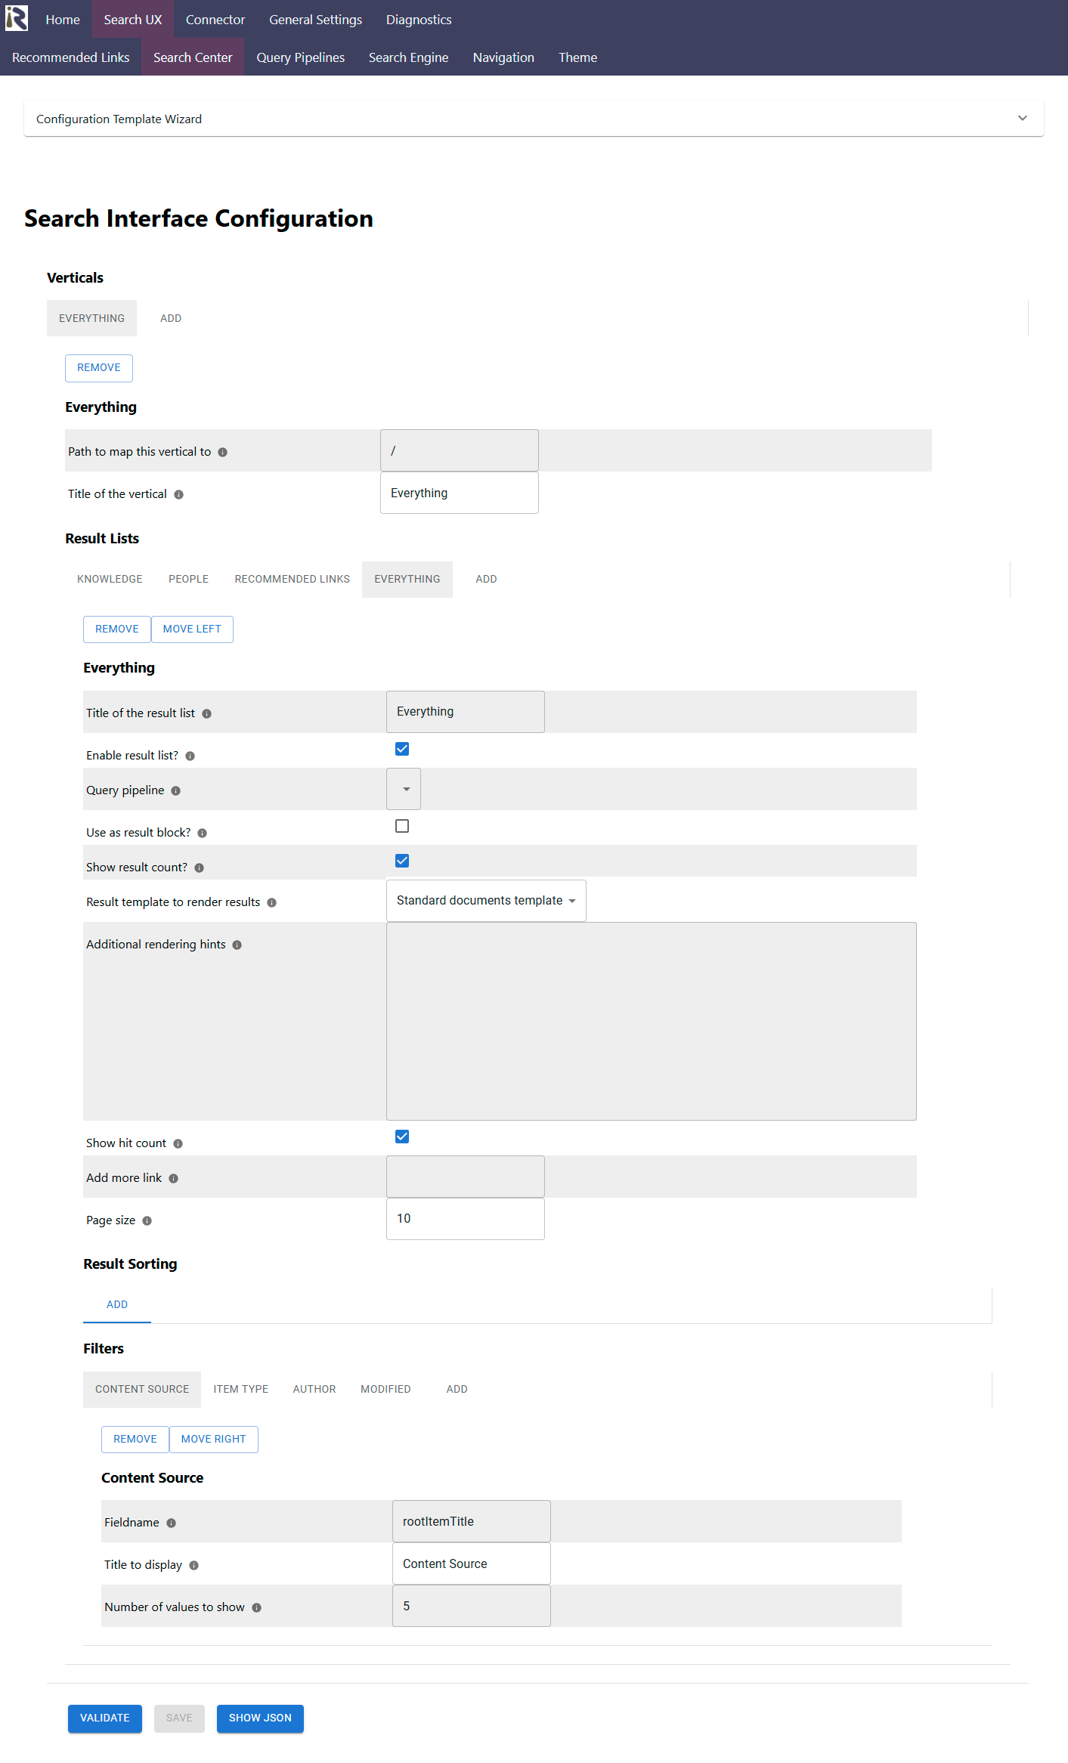Click info icon beside Query pipeline label

[175, 791]
